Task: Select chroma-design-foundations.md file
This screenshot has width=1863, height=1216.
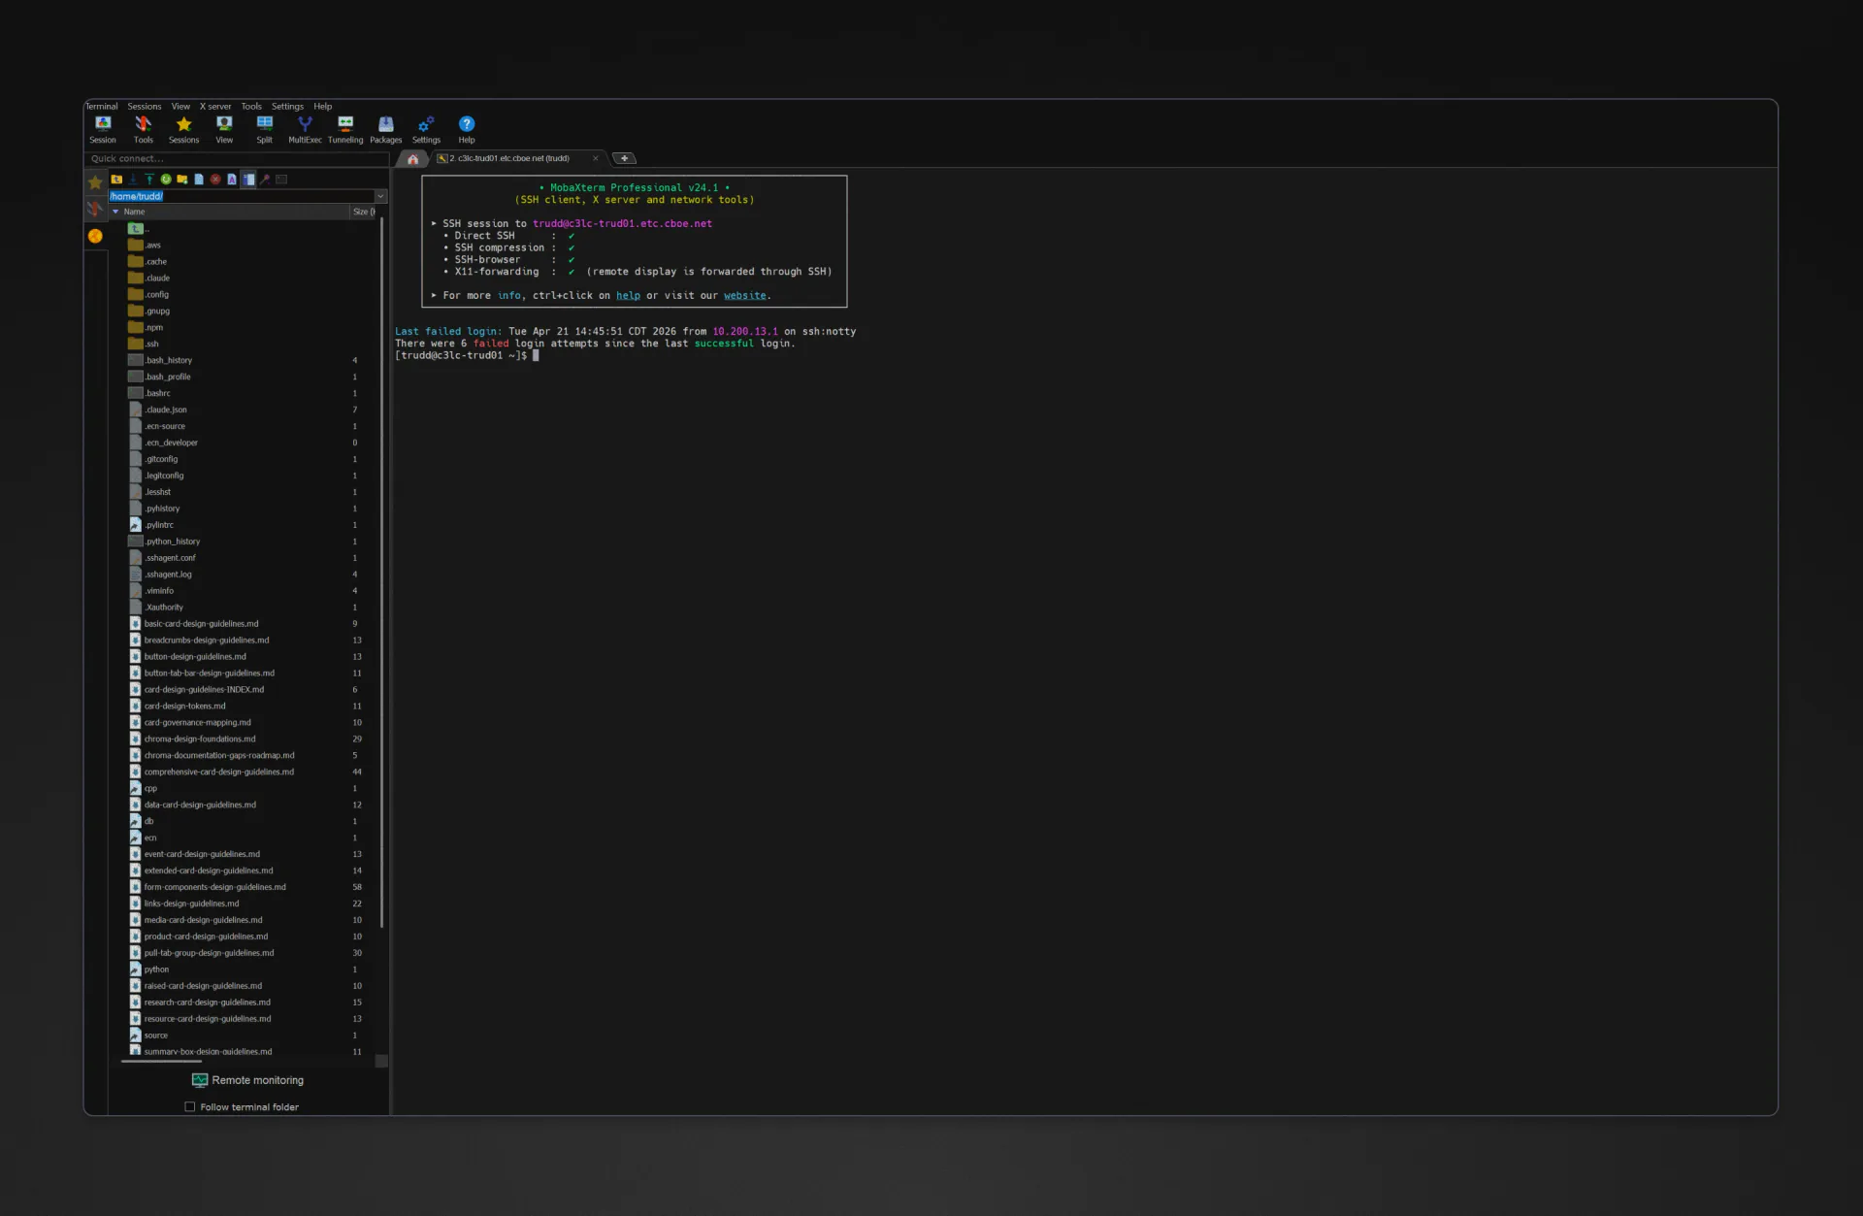Action: pyautogui.click(x=192, y=739)
